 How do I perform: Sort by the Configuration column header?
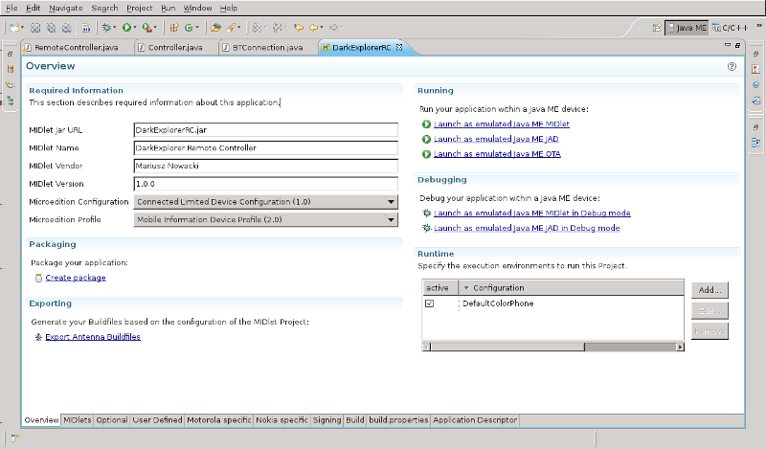[x=571, y=288]
